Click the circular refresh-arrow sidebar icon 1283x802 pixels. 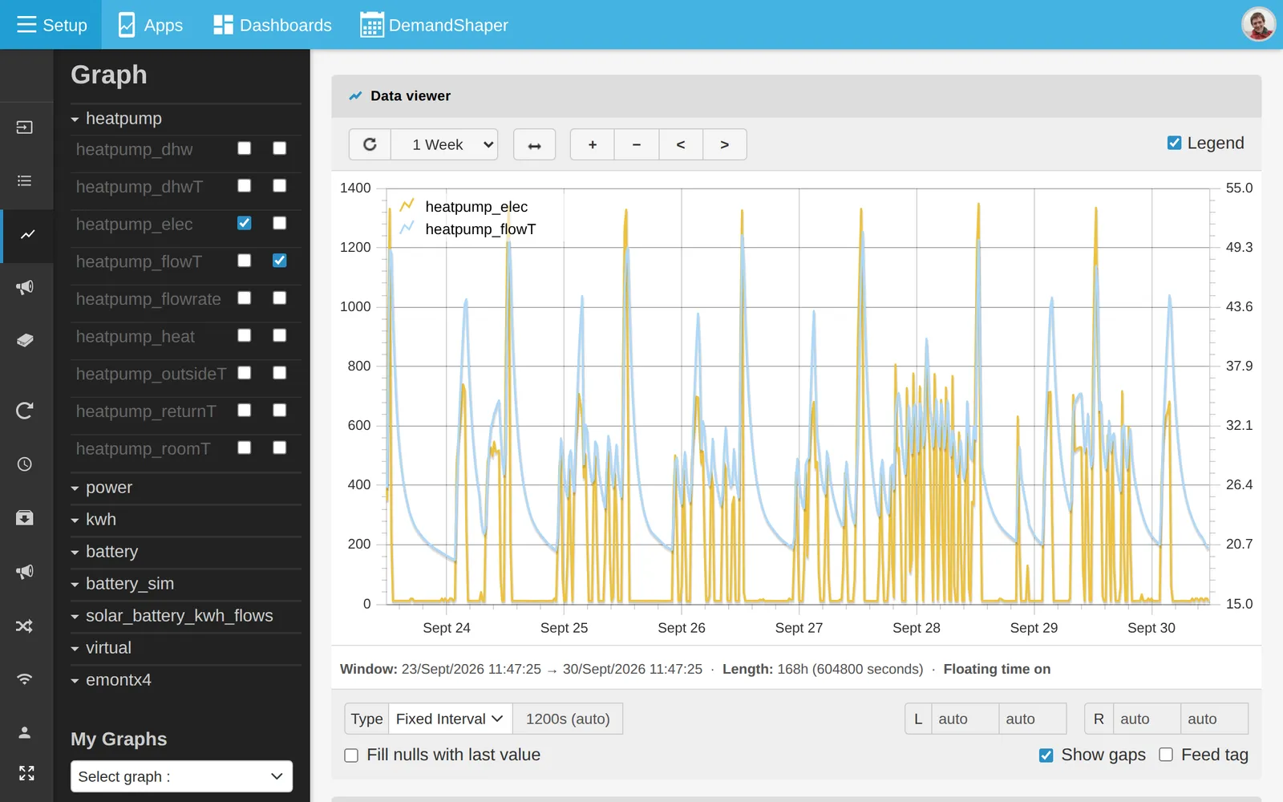click(25, 411)
